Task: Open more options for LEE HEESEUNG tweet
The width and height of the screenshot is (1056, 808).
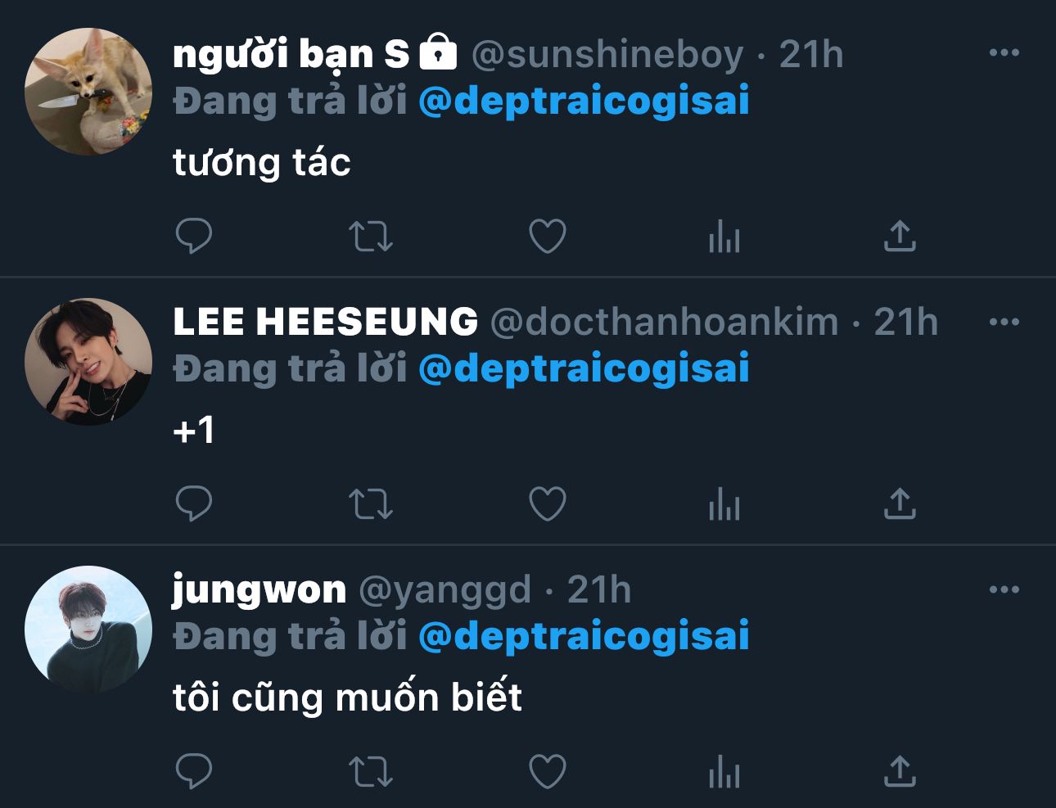Action: tap(1004, 321)
